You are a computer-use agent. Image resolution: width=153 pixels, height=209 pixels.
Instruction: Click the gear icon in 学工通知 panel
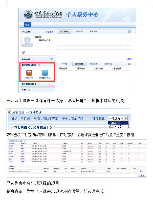[129, 32]
